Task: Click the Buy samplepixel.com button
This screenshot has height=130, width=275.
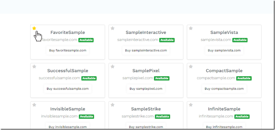Action: click(146, 89)
